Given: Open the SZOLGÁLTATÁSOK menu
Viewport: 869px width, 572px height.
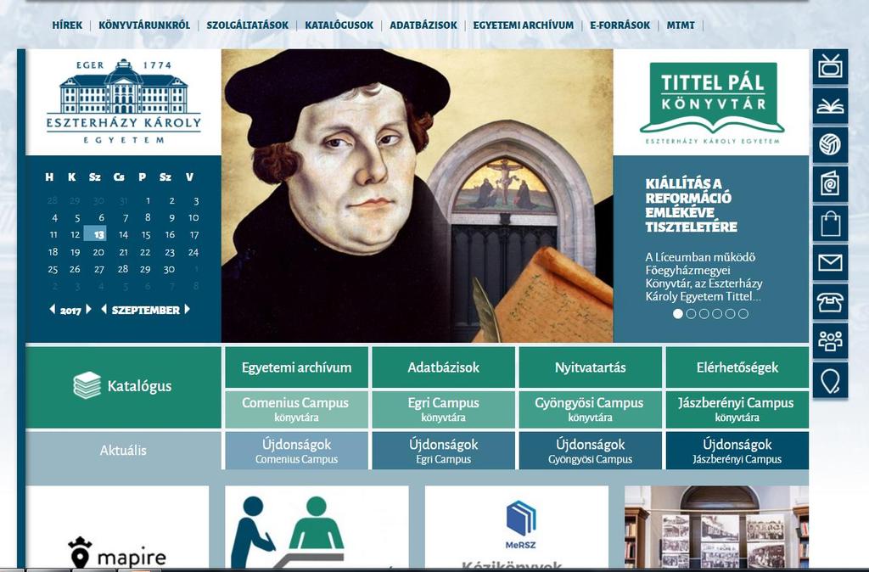Looking at the screenshot, I should click(247, 25).
